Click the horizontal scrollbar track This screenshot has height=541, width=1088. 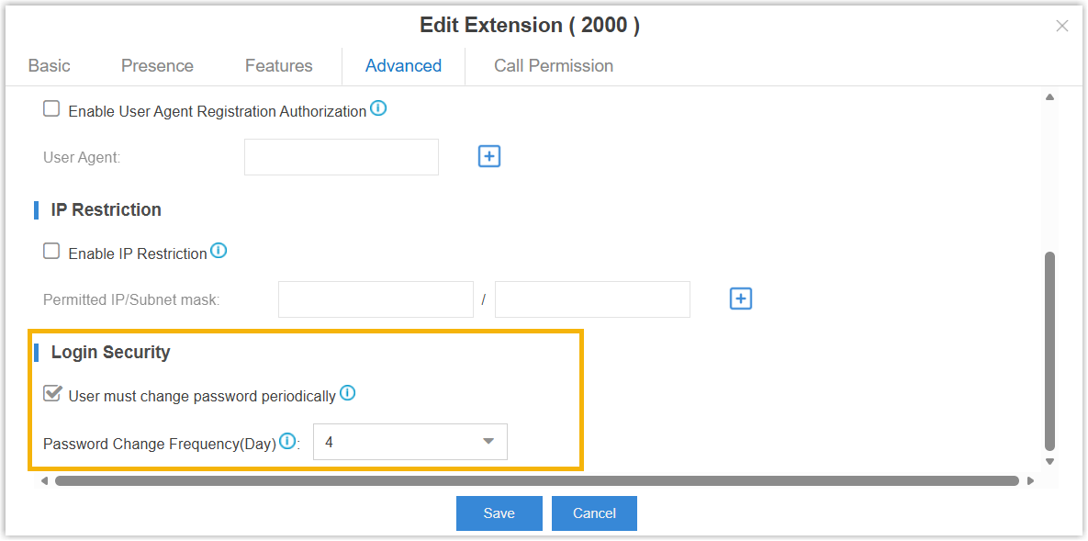537,480
